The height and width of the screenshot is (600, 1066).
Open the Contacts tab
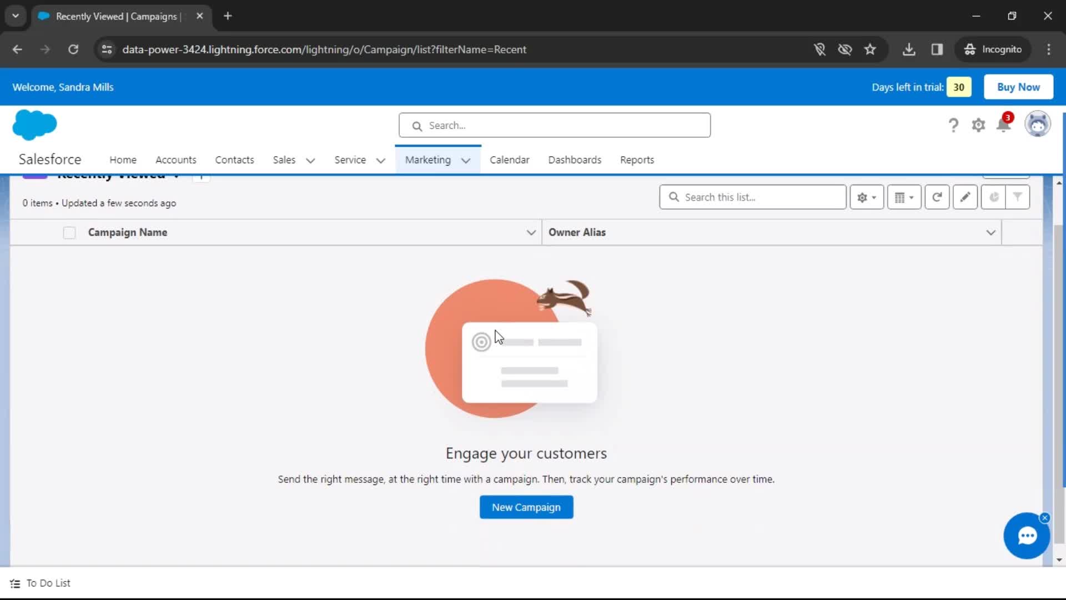(x=234, y=160)
